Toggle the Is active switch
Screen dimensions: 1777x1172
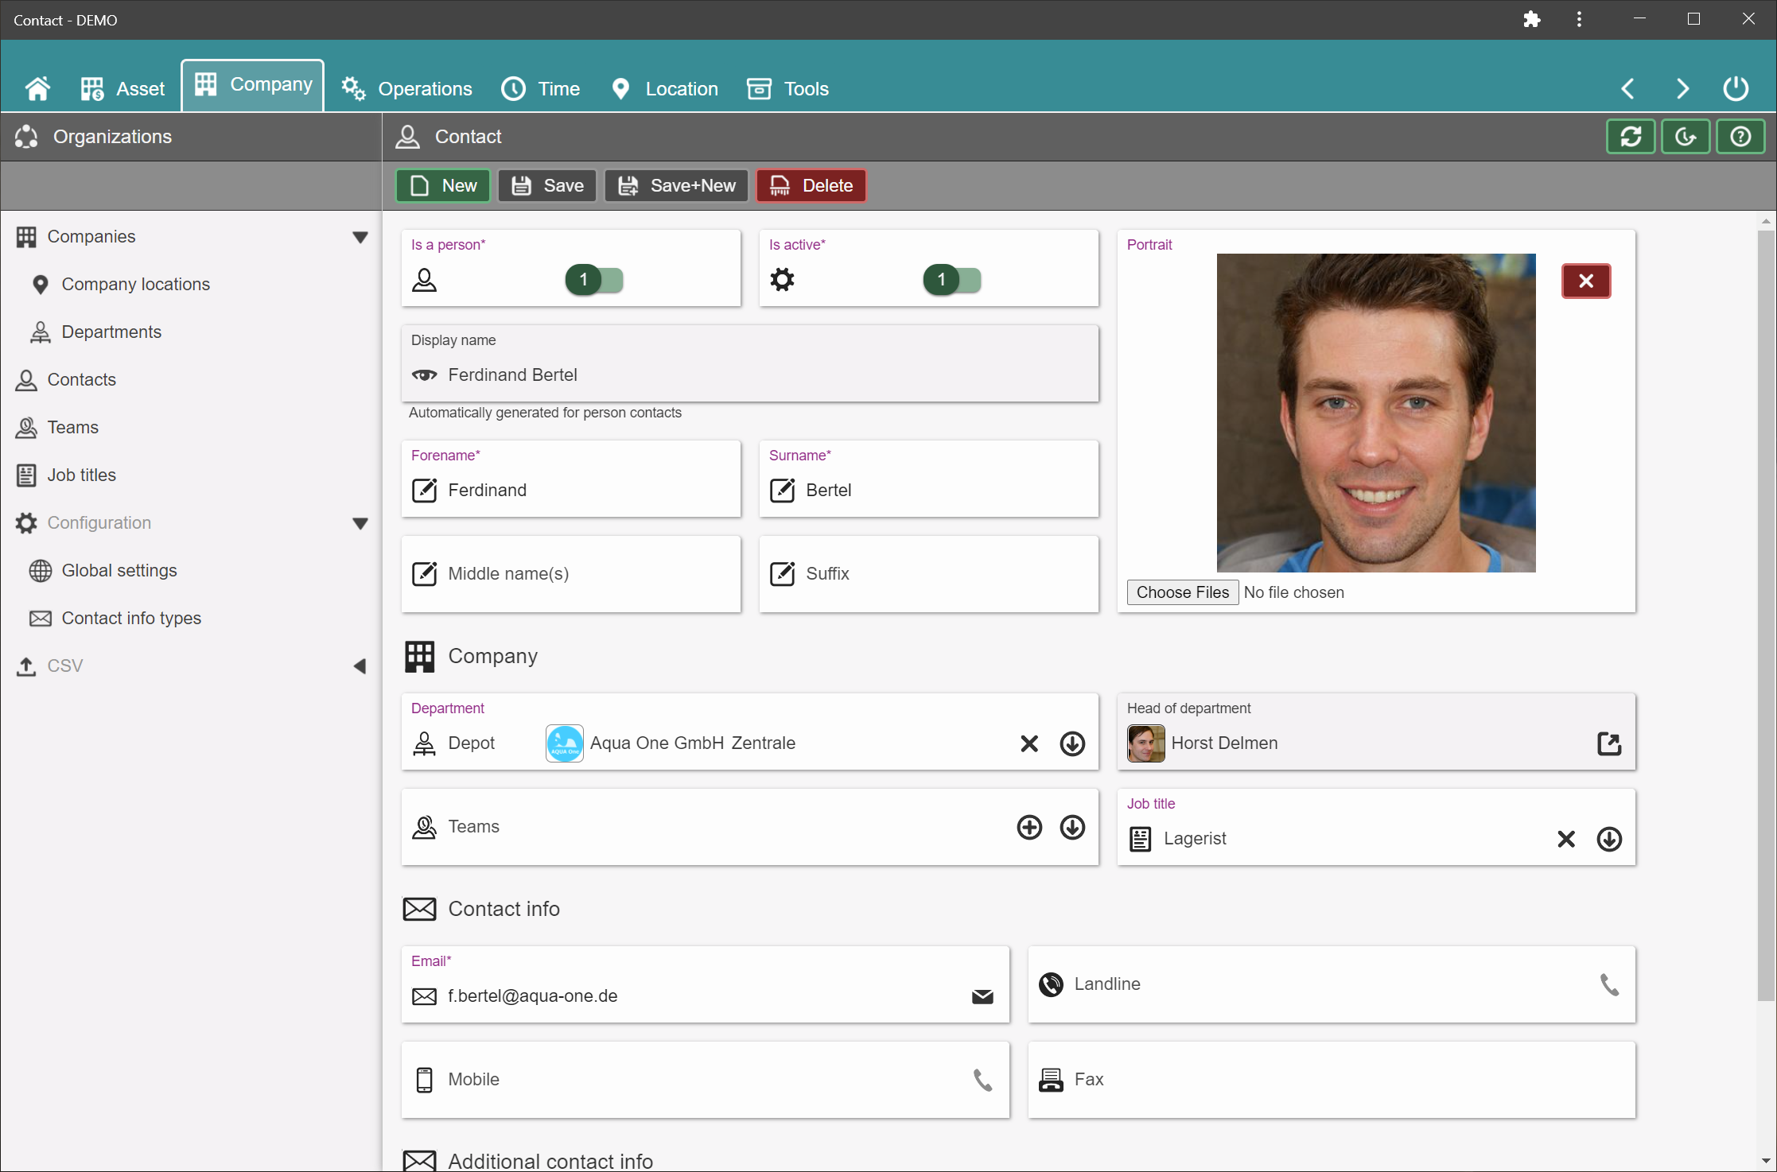[952, 280]
